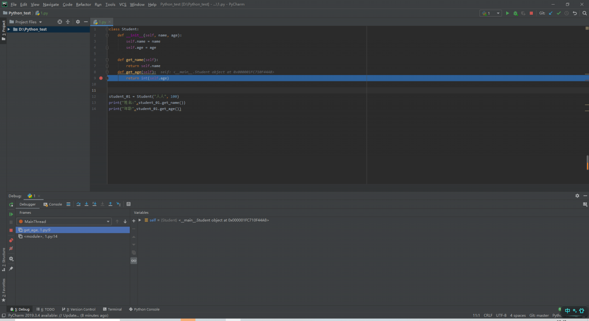Image resolution: width=589 pixels, height=321 pixels.
Task: Open the 6: TODO tool window
Action: pyautogui.click(x=45, y=309)
